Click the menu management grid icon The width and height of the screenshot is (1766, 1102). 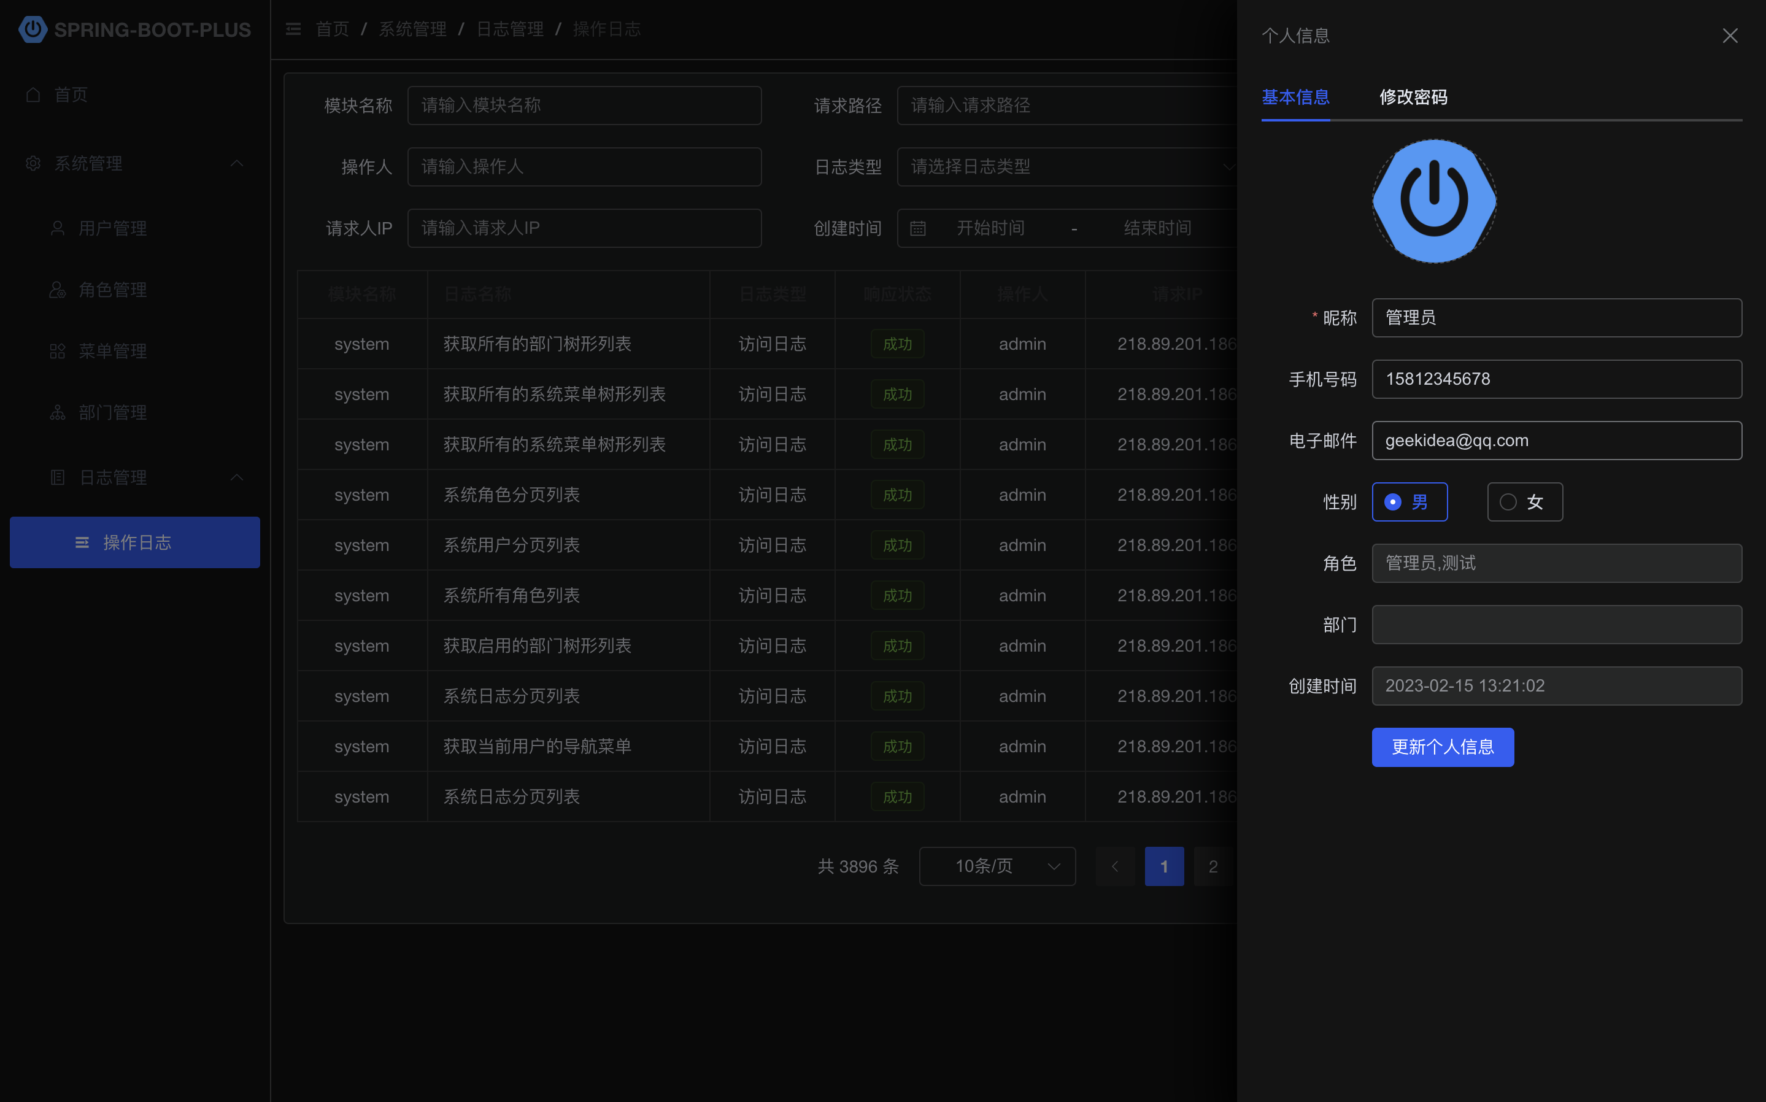pyautogui.click(x=58, y=352)
